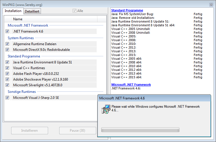Collapse the Sonstige Runtimes group

pos(22,92)
